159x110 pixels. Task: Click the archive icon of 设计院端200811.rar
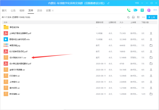6,57
